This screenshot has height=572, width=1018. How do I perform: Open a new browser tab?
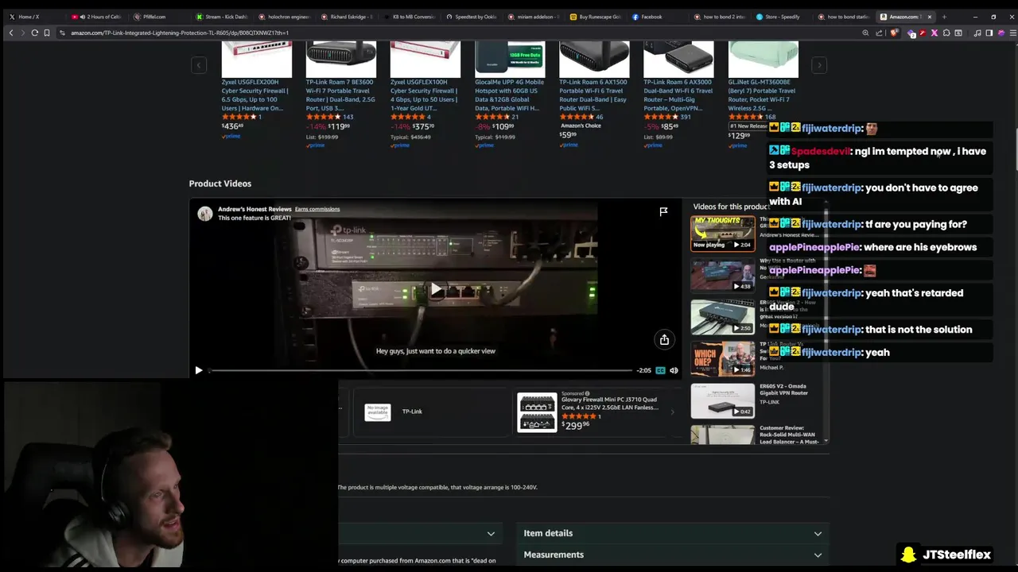(x=944, y=17)
